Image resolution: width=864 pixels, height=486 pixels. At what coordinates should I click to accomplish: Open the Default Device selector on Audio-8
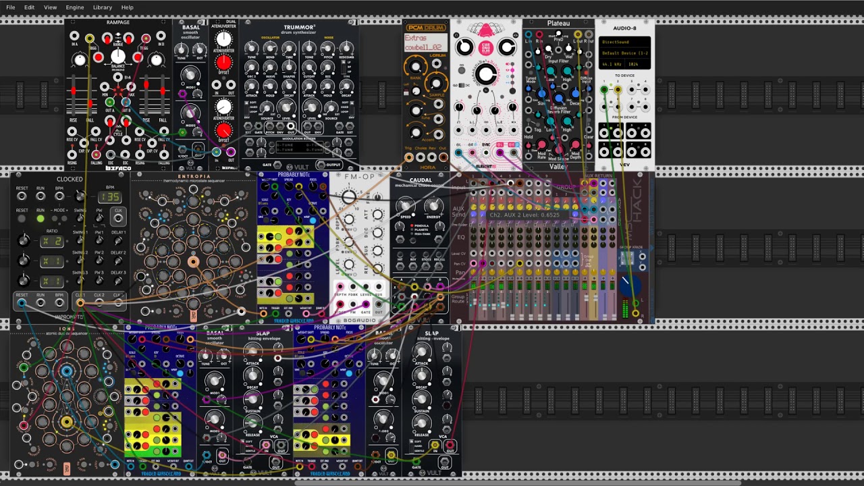[x=624, y=53]
